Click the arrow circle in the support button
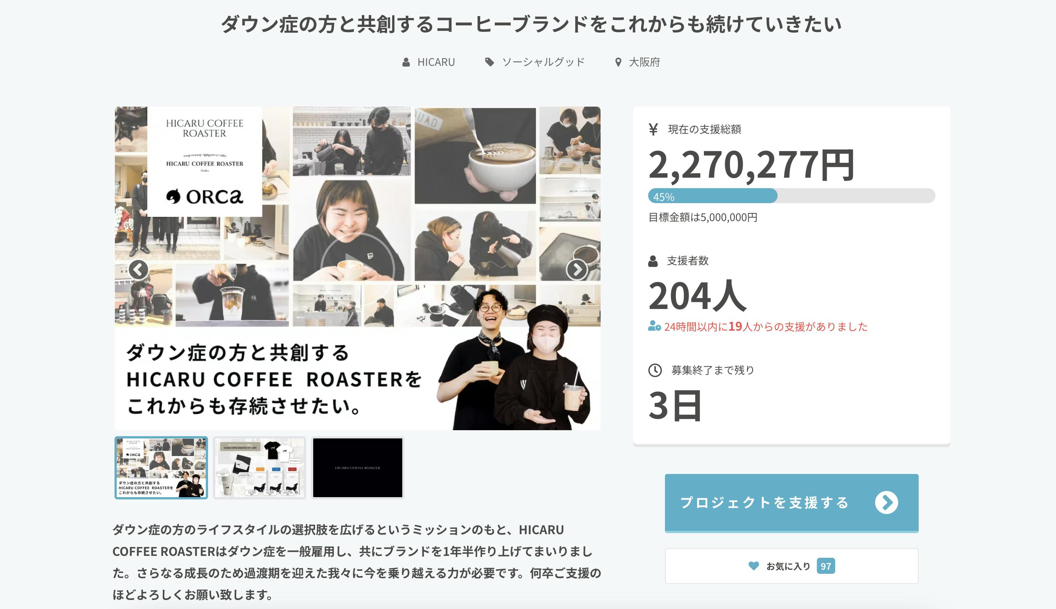The image size is (1056, 609). 886,502
